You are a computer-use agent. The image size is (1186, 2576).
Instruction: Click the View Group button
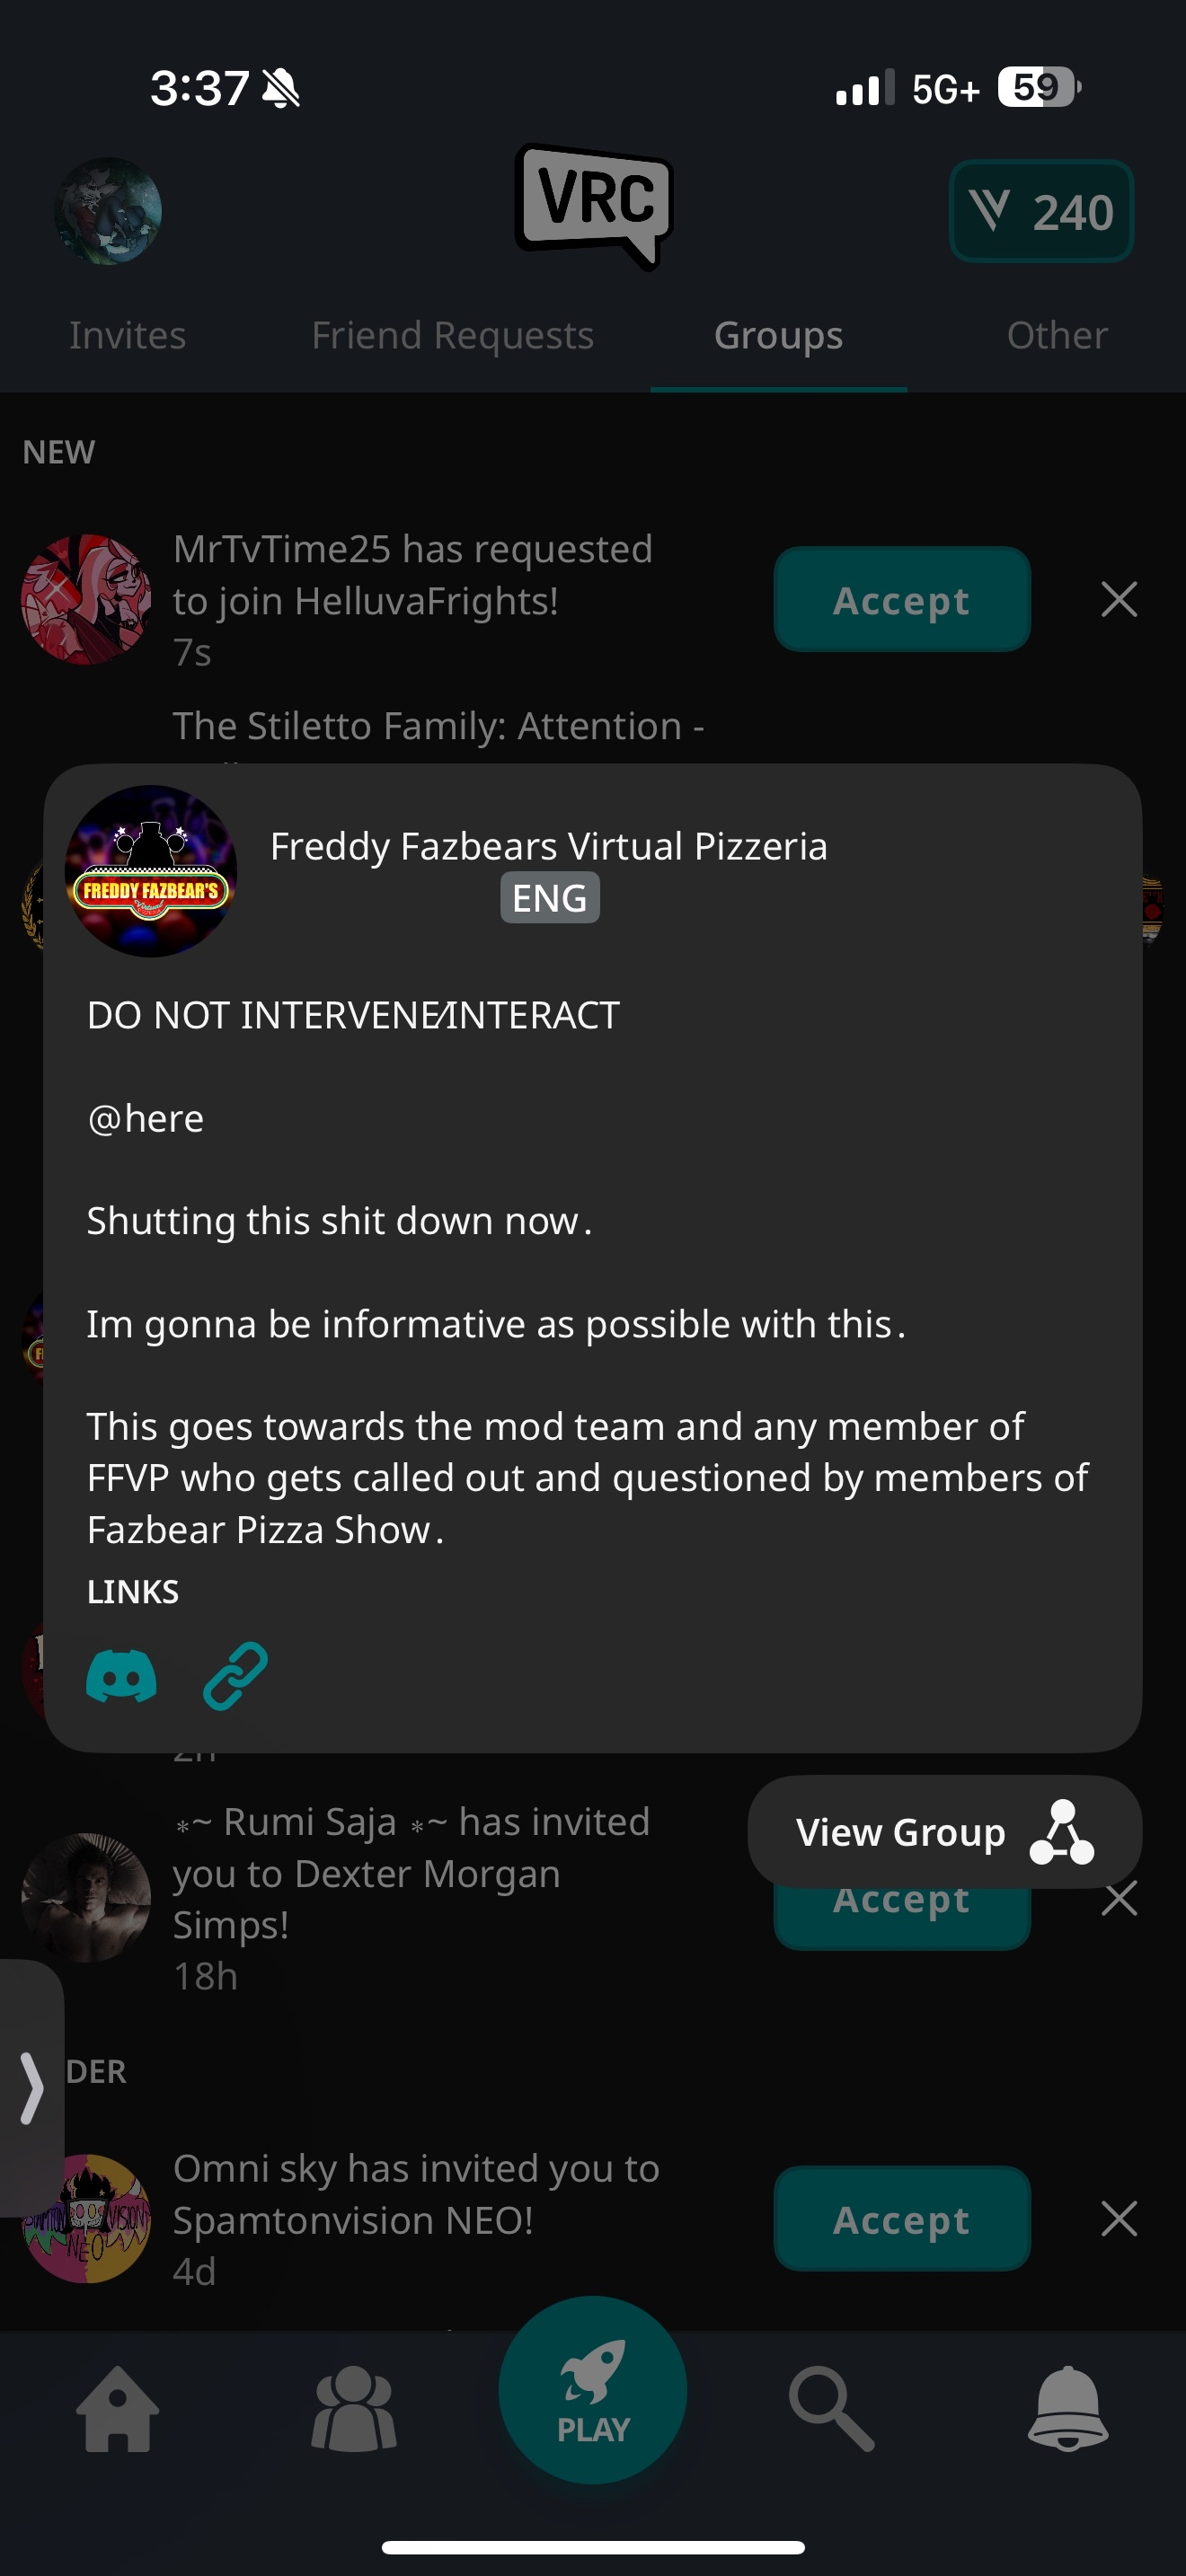click(945, 1832)
